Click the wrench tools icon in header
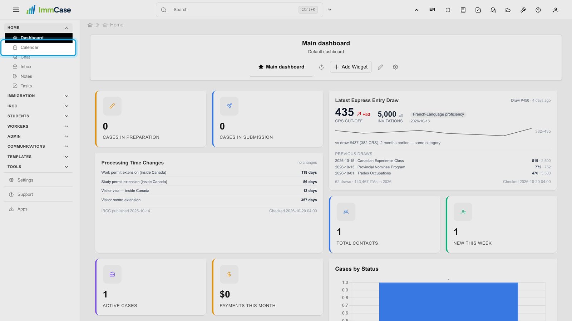572x321 pixels. (x=523, y=10)
